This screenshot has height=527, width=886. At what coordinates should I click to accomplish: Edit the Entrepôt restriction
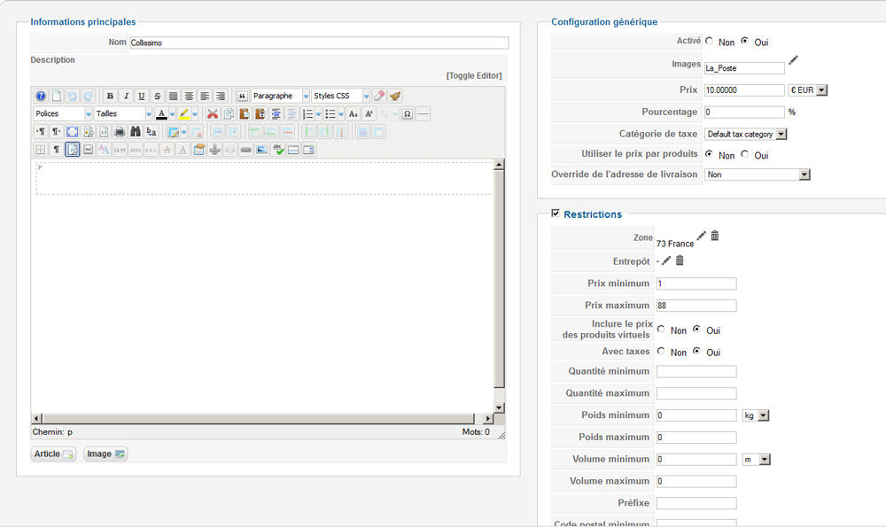pos(667,260)
